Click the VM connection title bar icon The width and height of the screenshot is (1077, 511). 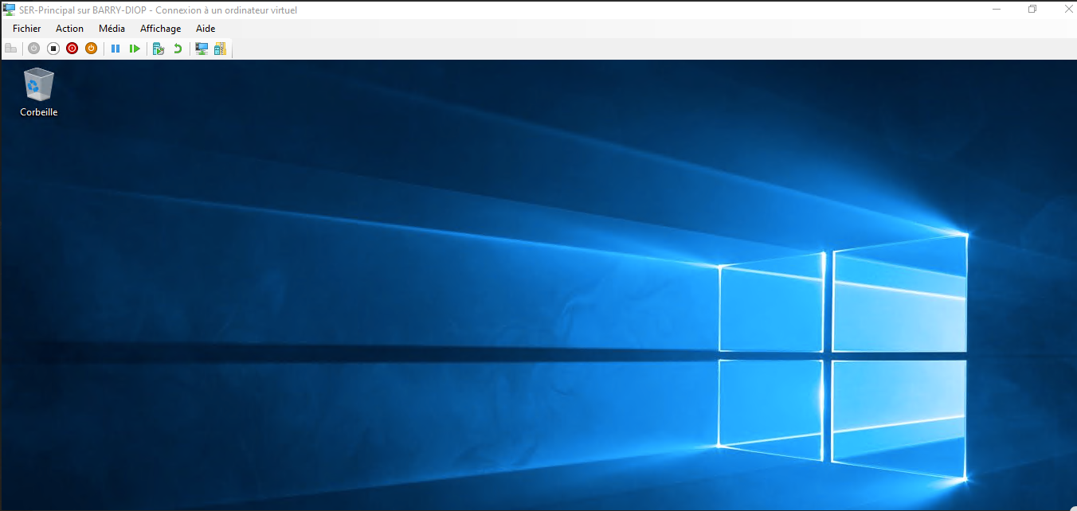tap(9, 10)
